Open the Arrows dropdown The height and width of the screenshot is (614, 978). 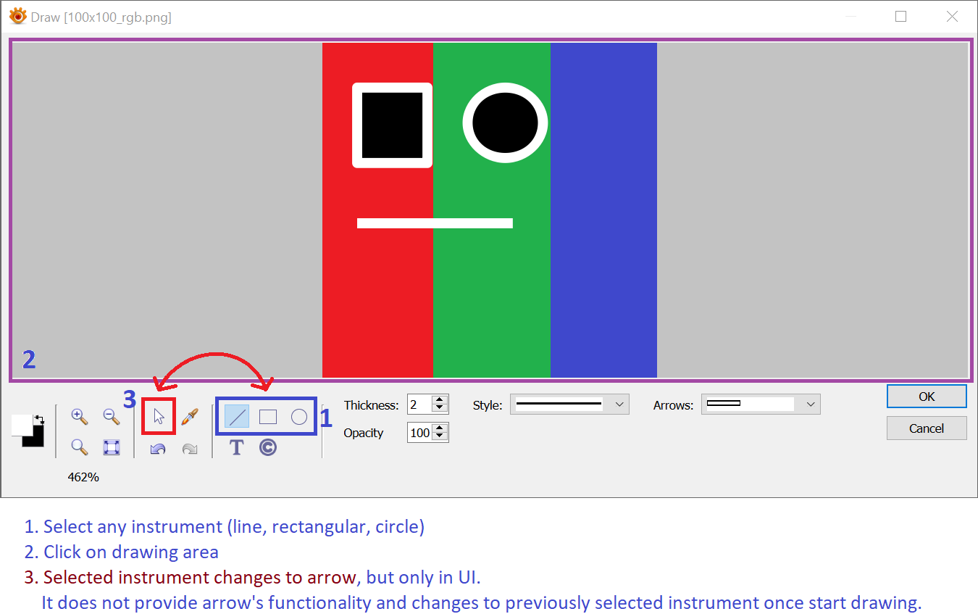click(x=761, y=405)
